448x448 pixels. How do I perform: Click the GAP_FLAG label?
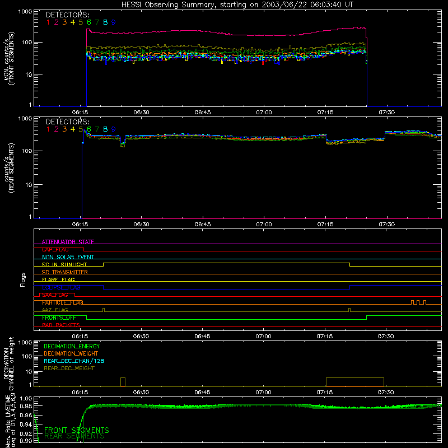[x=55, y=249]
